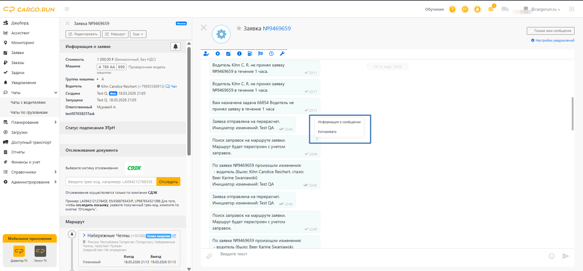Close the chat panel with the X icon
This screenshot has height=271, width=583.
(203, 28)
